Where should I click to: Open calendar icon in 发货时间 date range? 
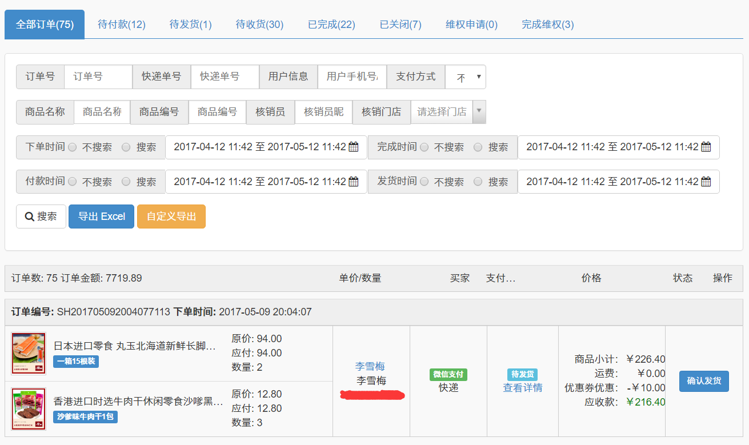[706, 182]
